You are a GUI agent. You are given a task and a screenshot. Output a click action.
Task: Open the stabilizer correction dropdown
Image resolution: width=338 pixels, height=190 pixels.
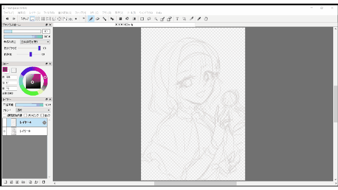pos(35,42)
